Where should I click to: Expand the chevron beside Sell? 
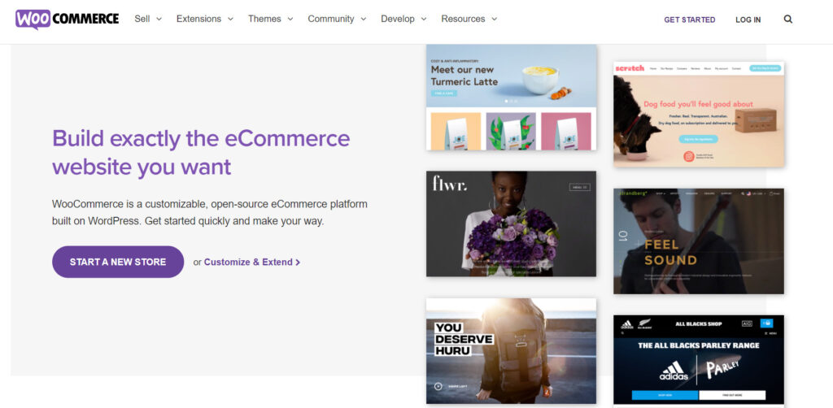tap(159, 20)
